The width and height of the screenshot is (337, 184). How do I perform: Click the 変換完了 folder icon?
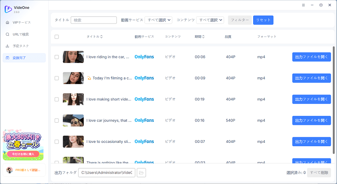pyautogui.click(x=8, y=58)
